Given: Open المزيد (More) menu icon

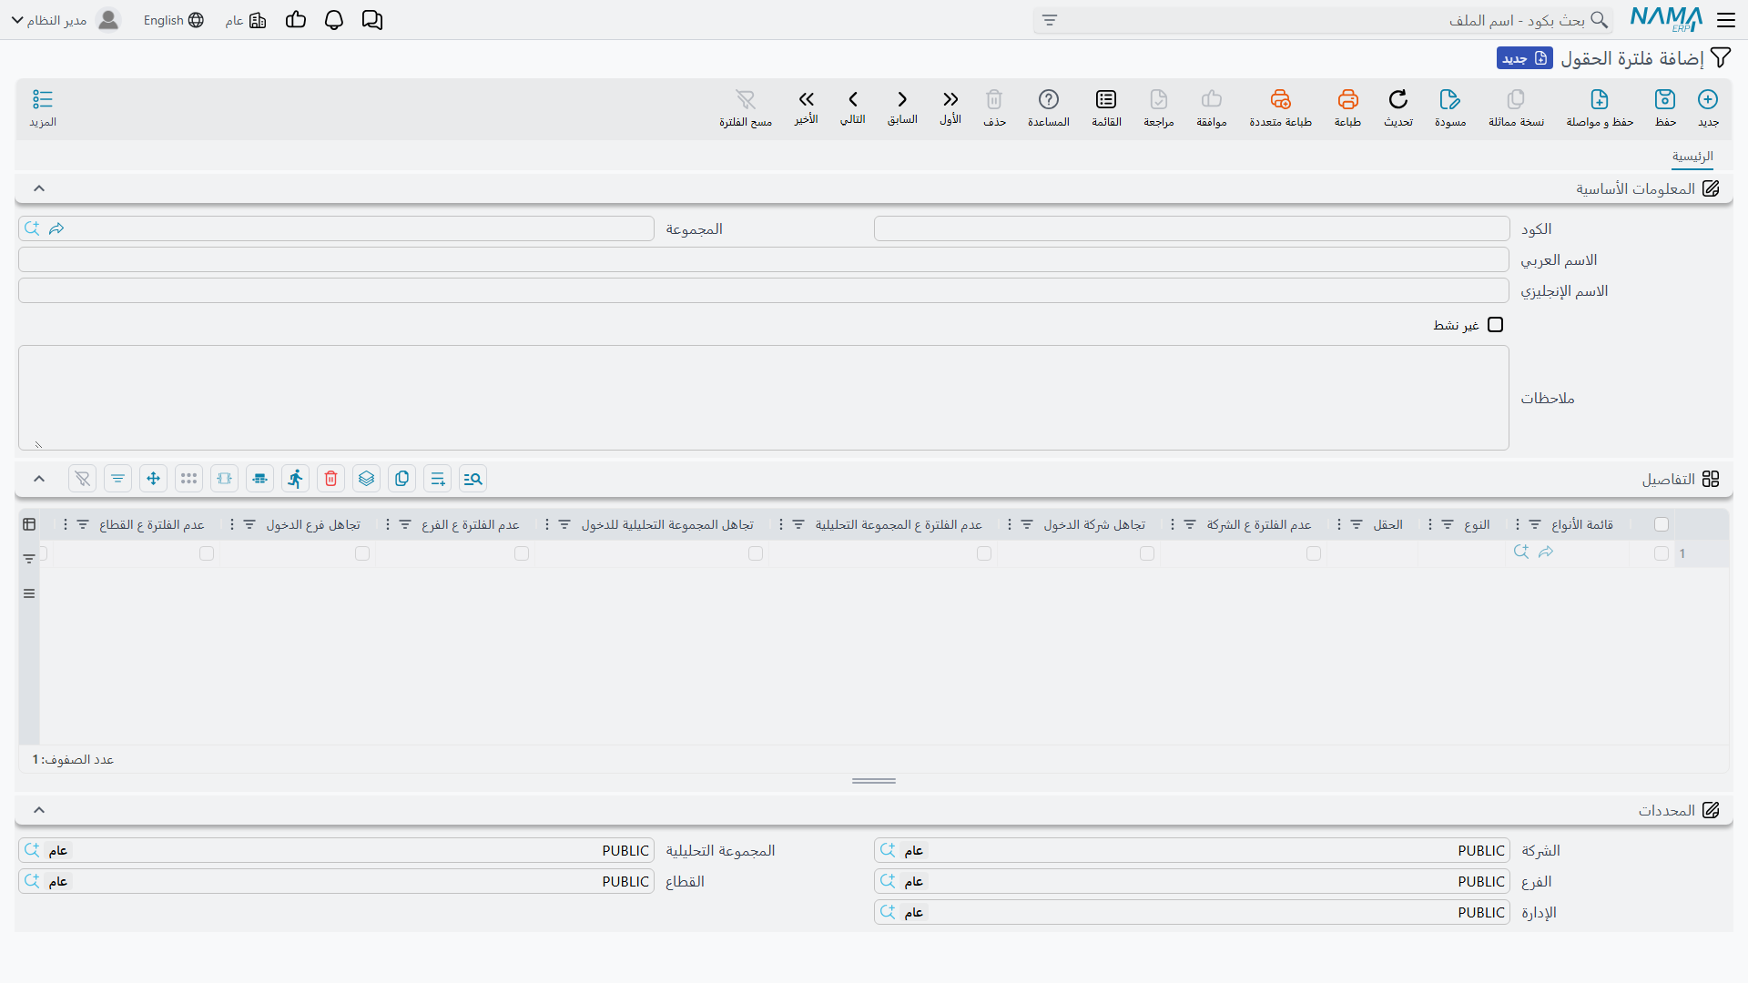Looking at the screenshot, I should (43, 99).
